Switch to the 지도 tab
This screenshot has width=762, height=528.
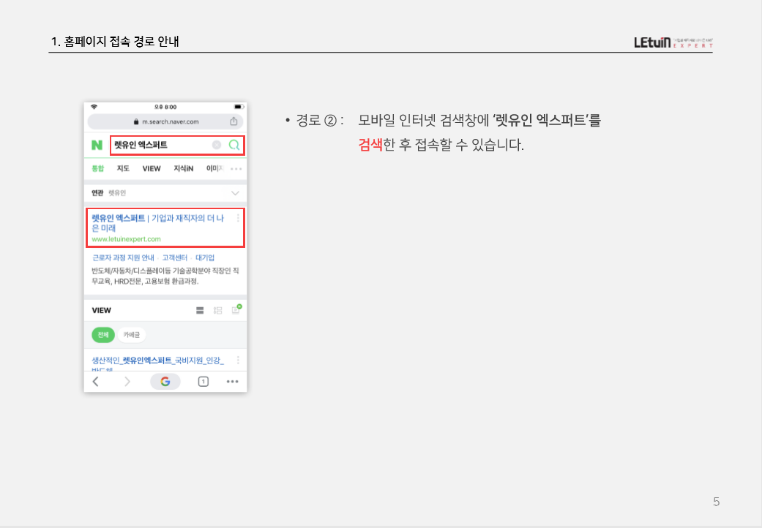tap(123, 168)
